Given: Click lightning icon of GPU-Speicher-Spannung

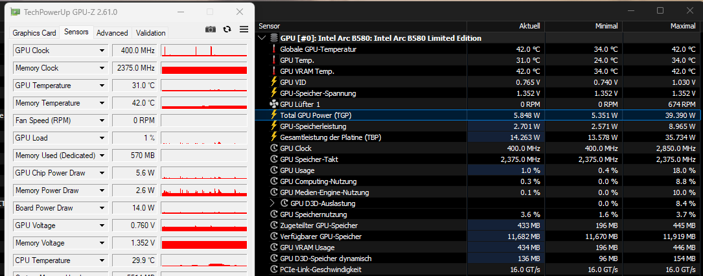Looking at the screenshot, I should click(x=274, y=93).
